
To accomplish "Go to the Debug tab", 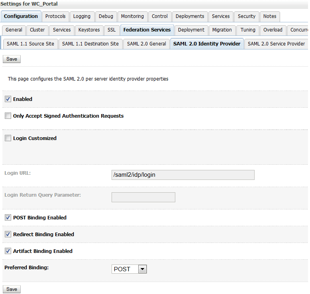I will pyautogui.click(x=106, y=16).
